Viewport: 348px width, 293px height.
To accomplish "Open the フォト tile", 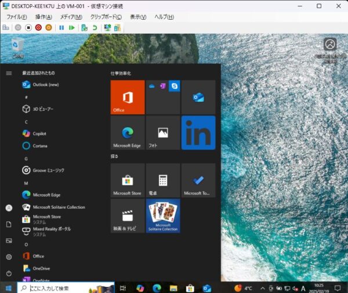I will (x=163, y=133).
